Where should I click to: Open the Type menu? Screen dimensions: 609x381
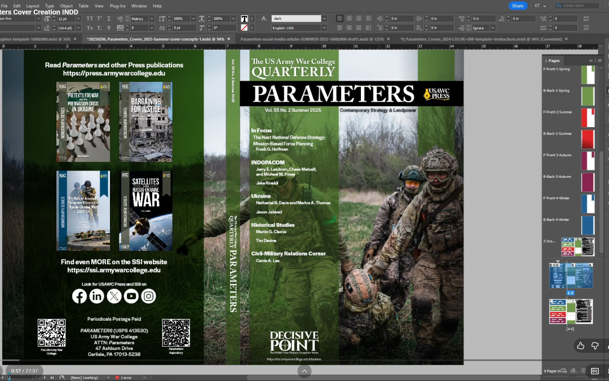click(49, 6)
